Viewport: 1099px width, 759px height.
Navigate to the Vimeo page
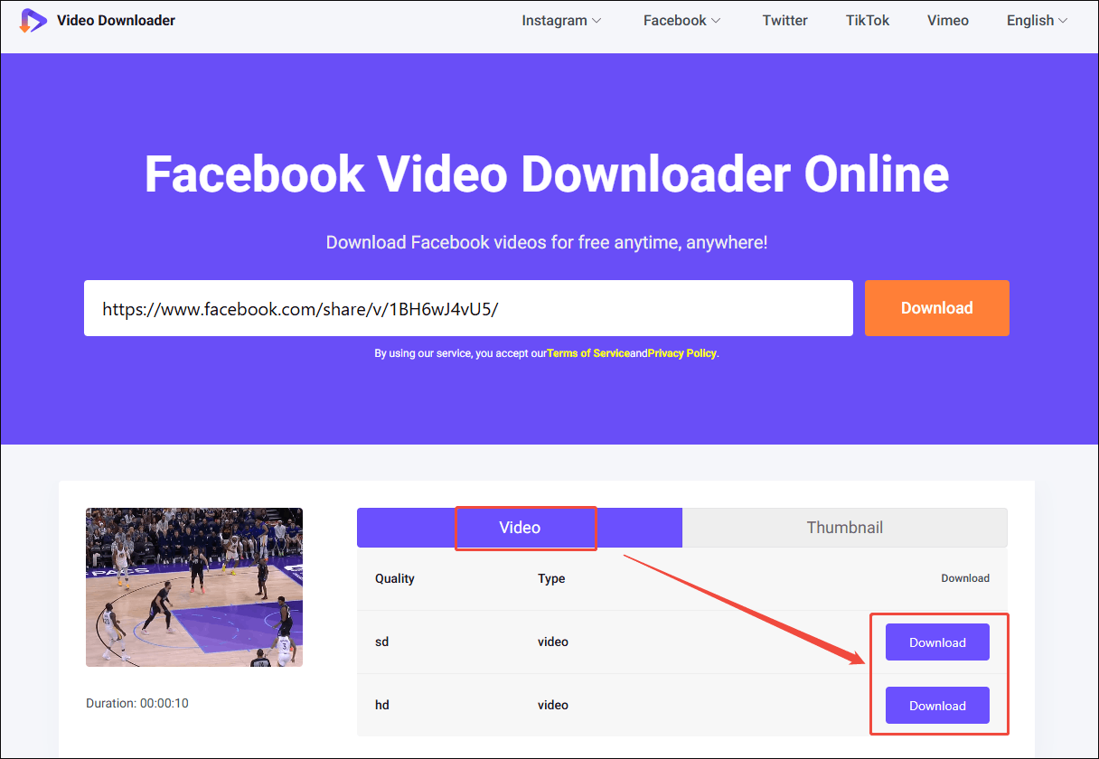click(x=948, y=20)
